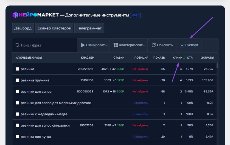Image resolution: width=230 pixels, height=145 pixels.
Task: Open the Телеграм-чат tab
Action: click(89, 28)
